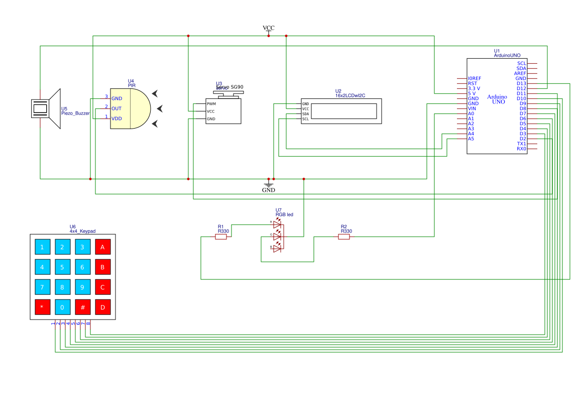
Task: Select the U1 ArduinoUNO reference label
Action: [x=507, y=53]
